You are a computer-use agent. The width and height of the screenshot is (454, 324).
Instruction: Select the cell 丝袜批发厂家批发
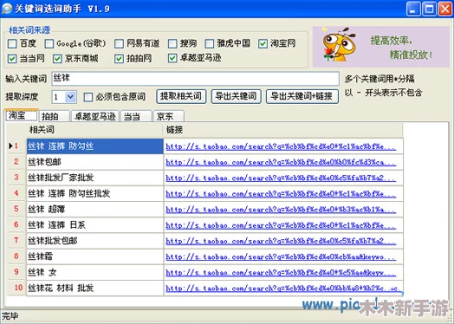coord(95,178)
